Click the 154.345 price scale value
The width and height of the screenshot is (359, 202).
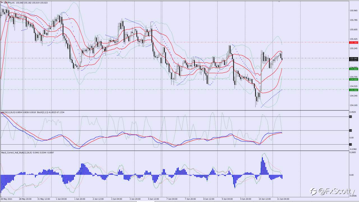point(353,96)
